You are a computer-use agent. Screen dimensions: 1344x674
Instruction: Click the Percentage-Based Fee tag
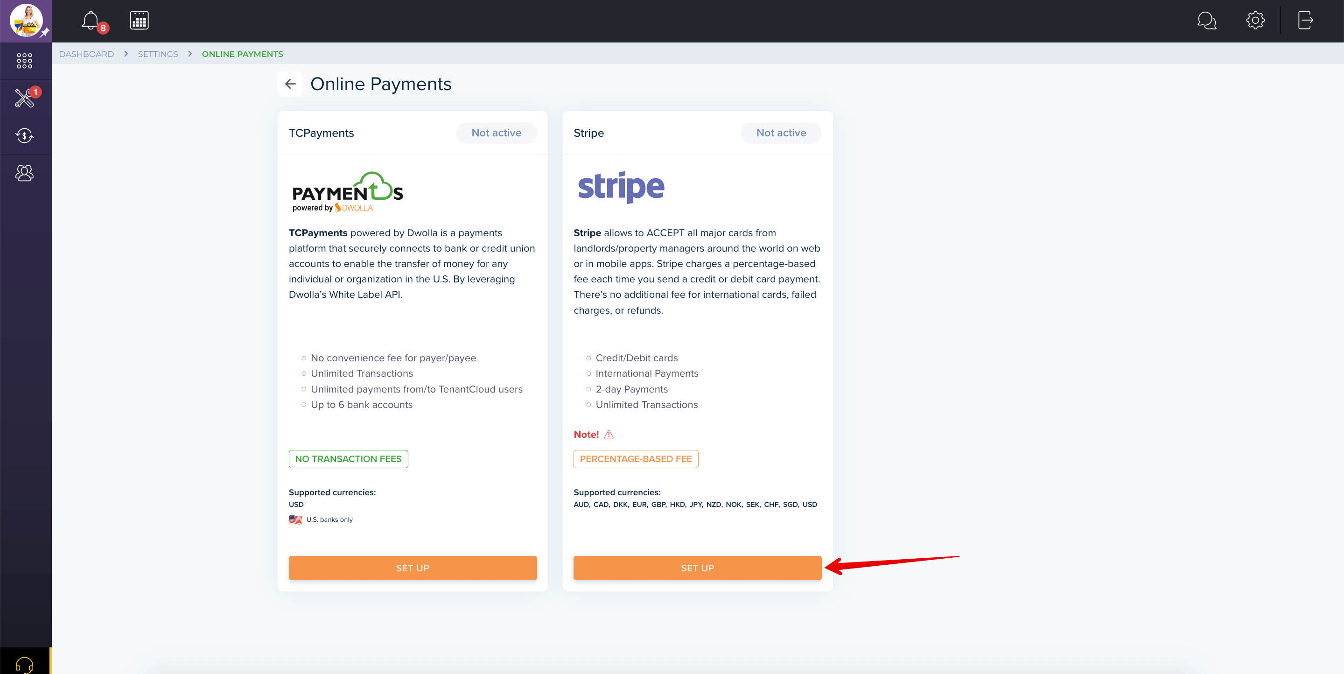coord(636,458)
